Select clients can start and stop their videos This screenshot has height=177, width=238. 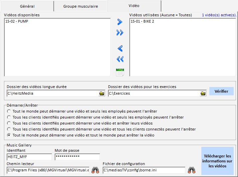point(9,123)
